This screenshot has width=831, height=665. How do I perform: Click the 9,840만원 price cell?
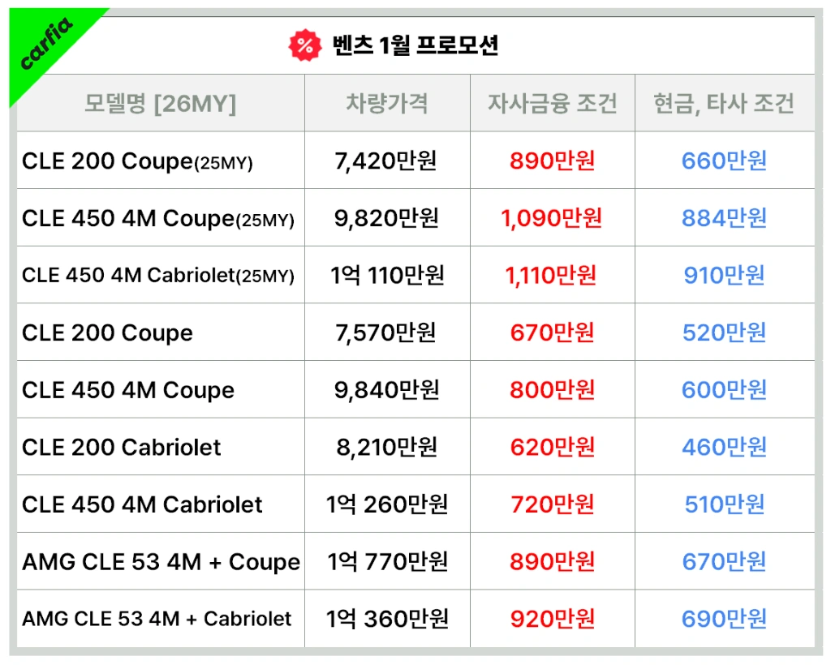(387, 390)
